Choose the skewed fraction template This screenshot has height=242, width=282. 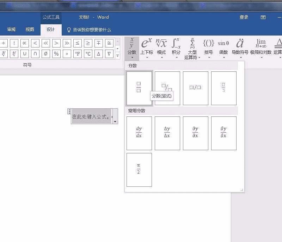click(x=167, y=88)
